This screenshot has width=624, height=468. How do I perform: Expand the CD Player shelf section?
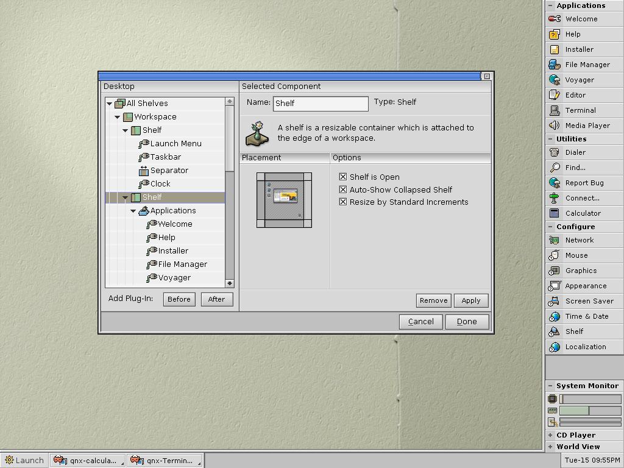pyautogui.click(x=550, y=435)
